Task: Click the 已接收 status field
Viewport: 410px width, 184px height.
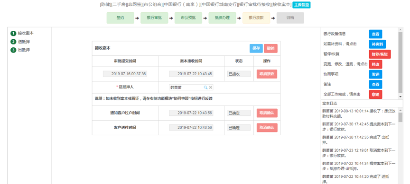Action: (239, 74)
